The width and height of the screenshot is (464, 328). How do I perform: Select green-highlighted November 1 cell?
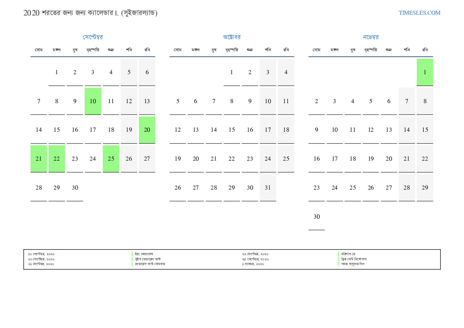pyautogui.click(x=425, y=72)
